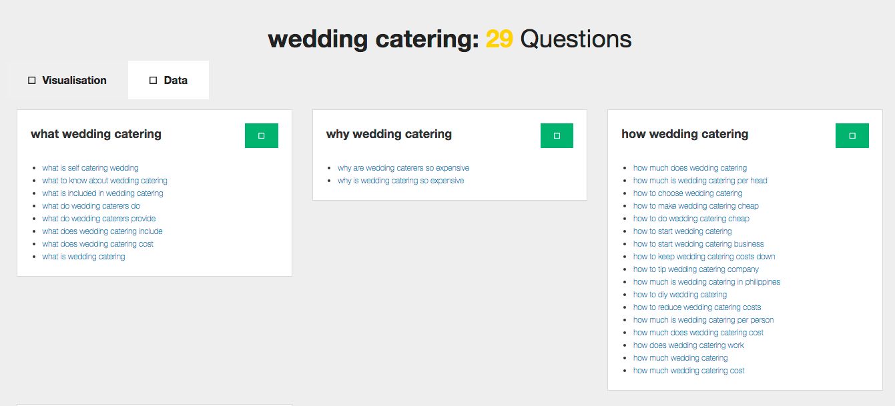895x406 pixels.
Task: Click green button in how wedding catering card
Action: 852,135
